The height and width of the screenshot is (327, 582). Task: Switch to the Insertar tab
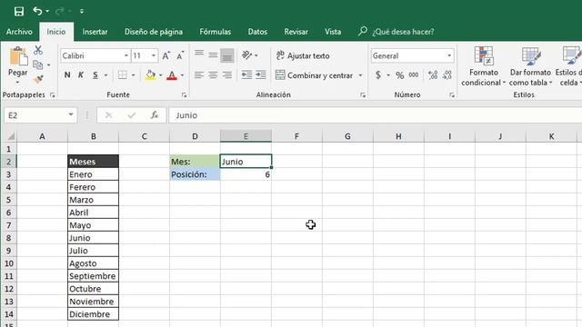tap(95, 32)
